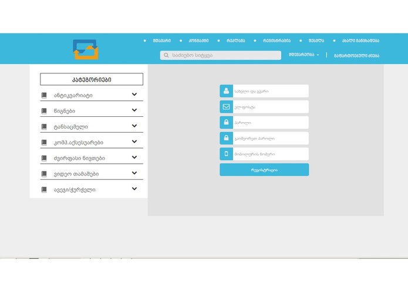This screenshot has height=290, width=408.
Task: Expand the ანტიკვარიატი category chevron
Action: tap(134, 95)
